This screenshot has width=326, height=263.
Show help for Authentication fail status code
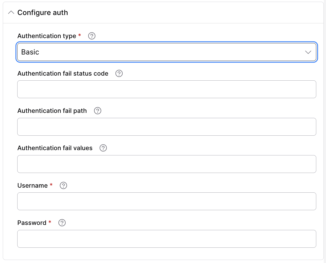tap(119, 73)
